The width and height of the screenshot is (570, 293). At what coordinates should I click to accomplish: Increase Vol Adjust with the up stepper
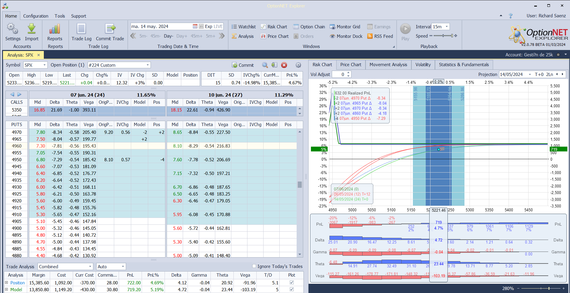pos(348,73)
